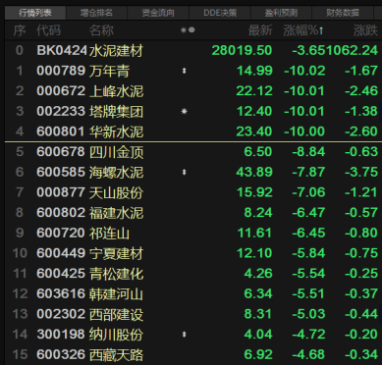
Task: Click the star marker in 塔牌集团 row
Action: (185, 112)
